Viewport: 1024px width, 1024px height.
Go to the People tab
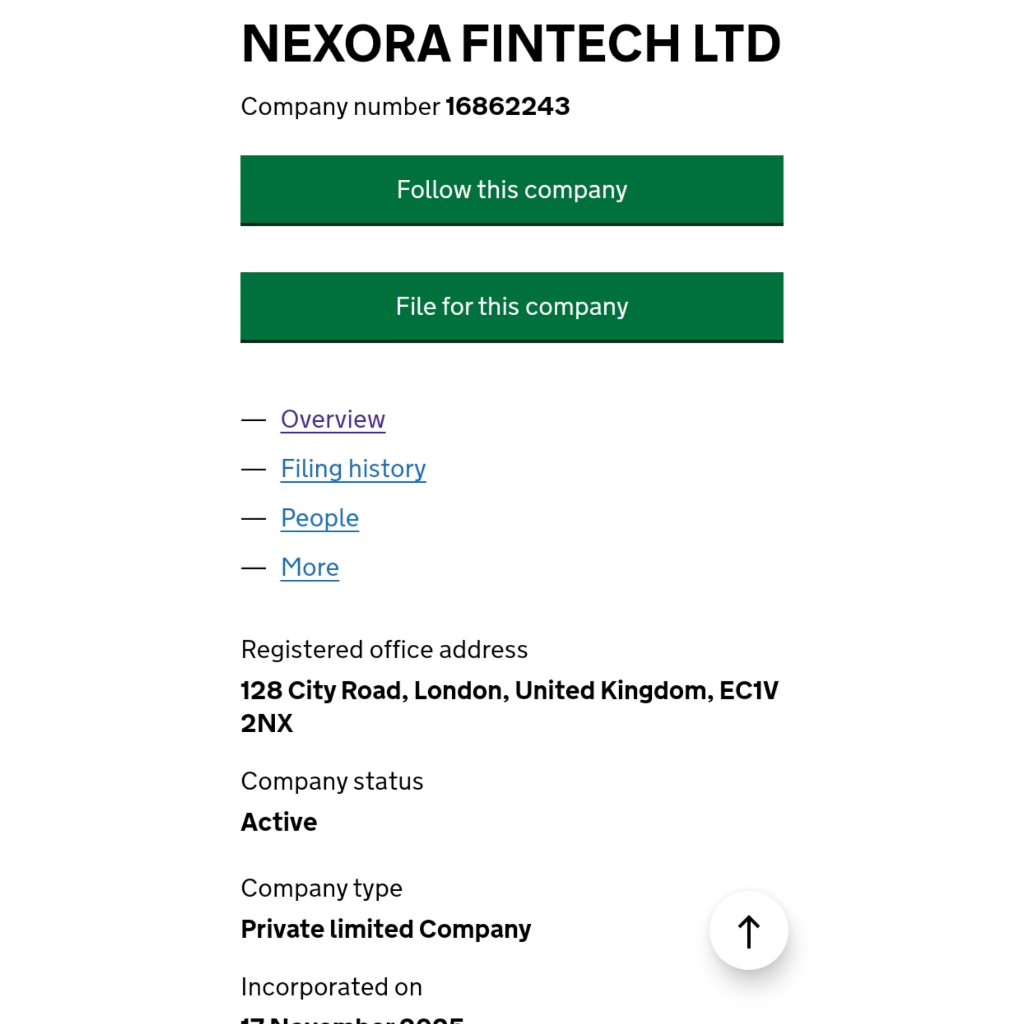[x=320, y=518]
